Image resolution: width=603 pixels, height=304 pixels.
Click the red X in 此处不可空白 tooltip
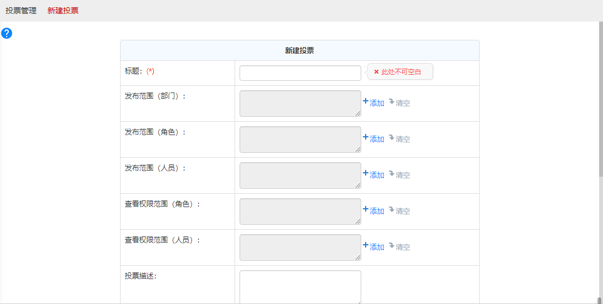click(x=376, y=72)
